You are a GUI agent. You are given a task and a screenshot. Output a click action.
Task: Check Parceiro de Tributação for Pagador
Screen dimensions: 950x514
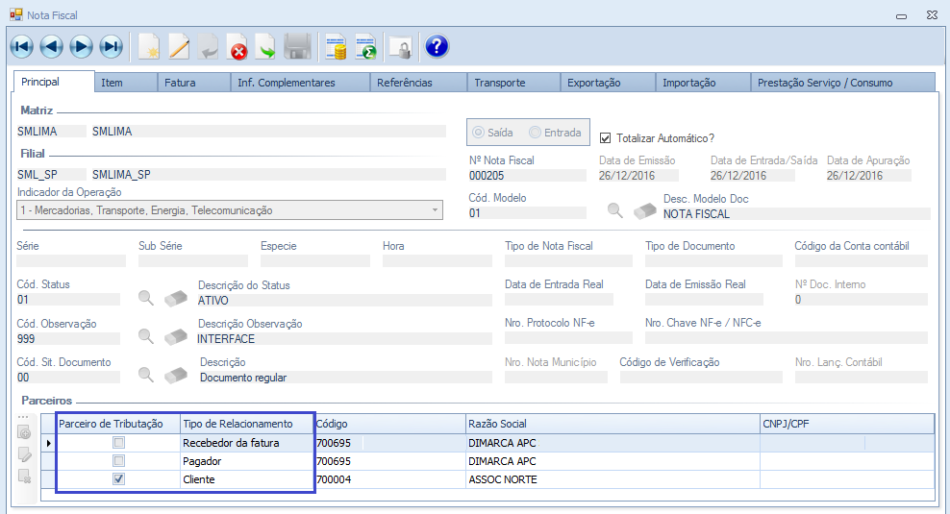coord(118,461)
